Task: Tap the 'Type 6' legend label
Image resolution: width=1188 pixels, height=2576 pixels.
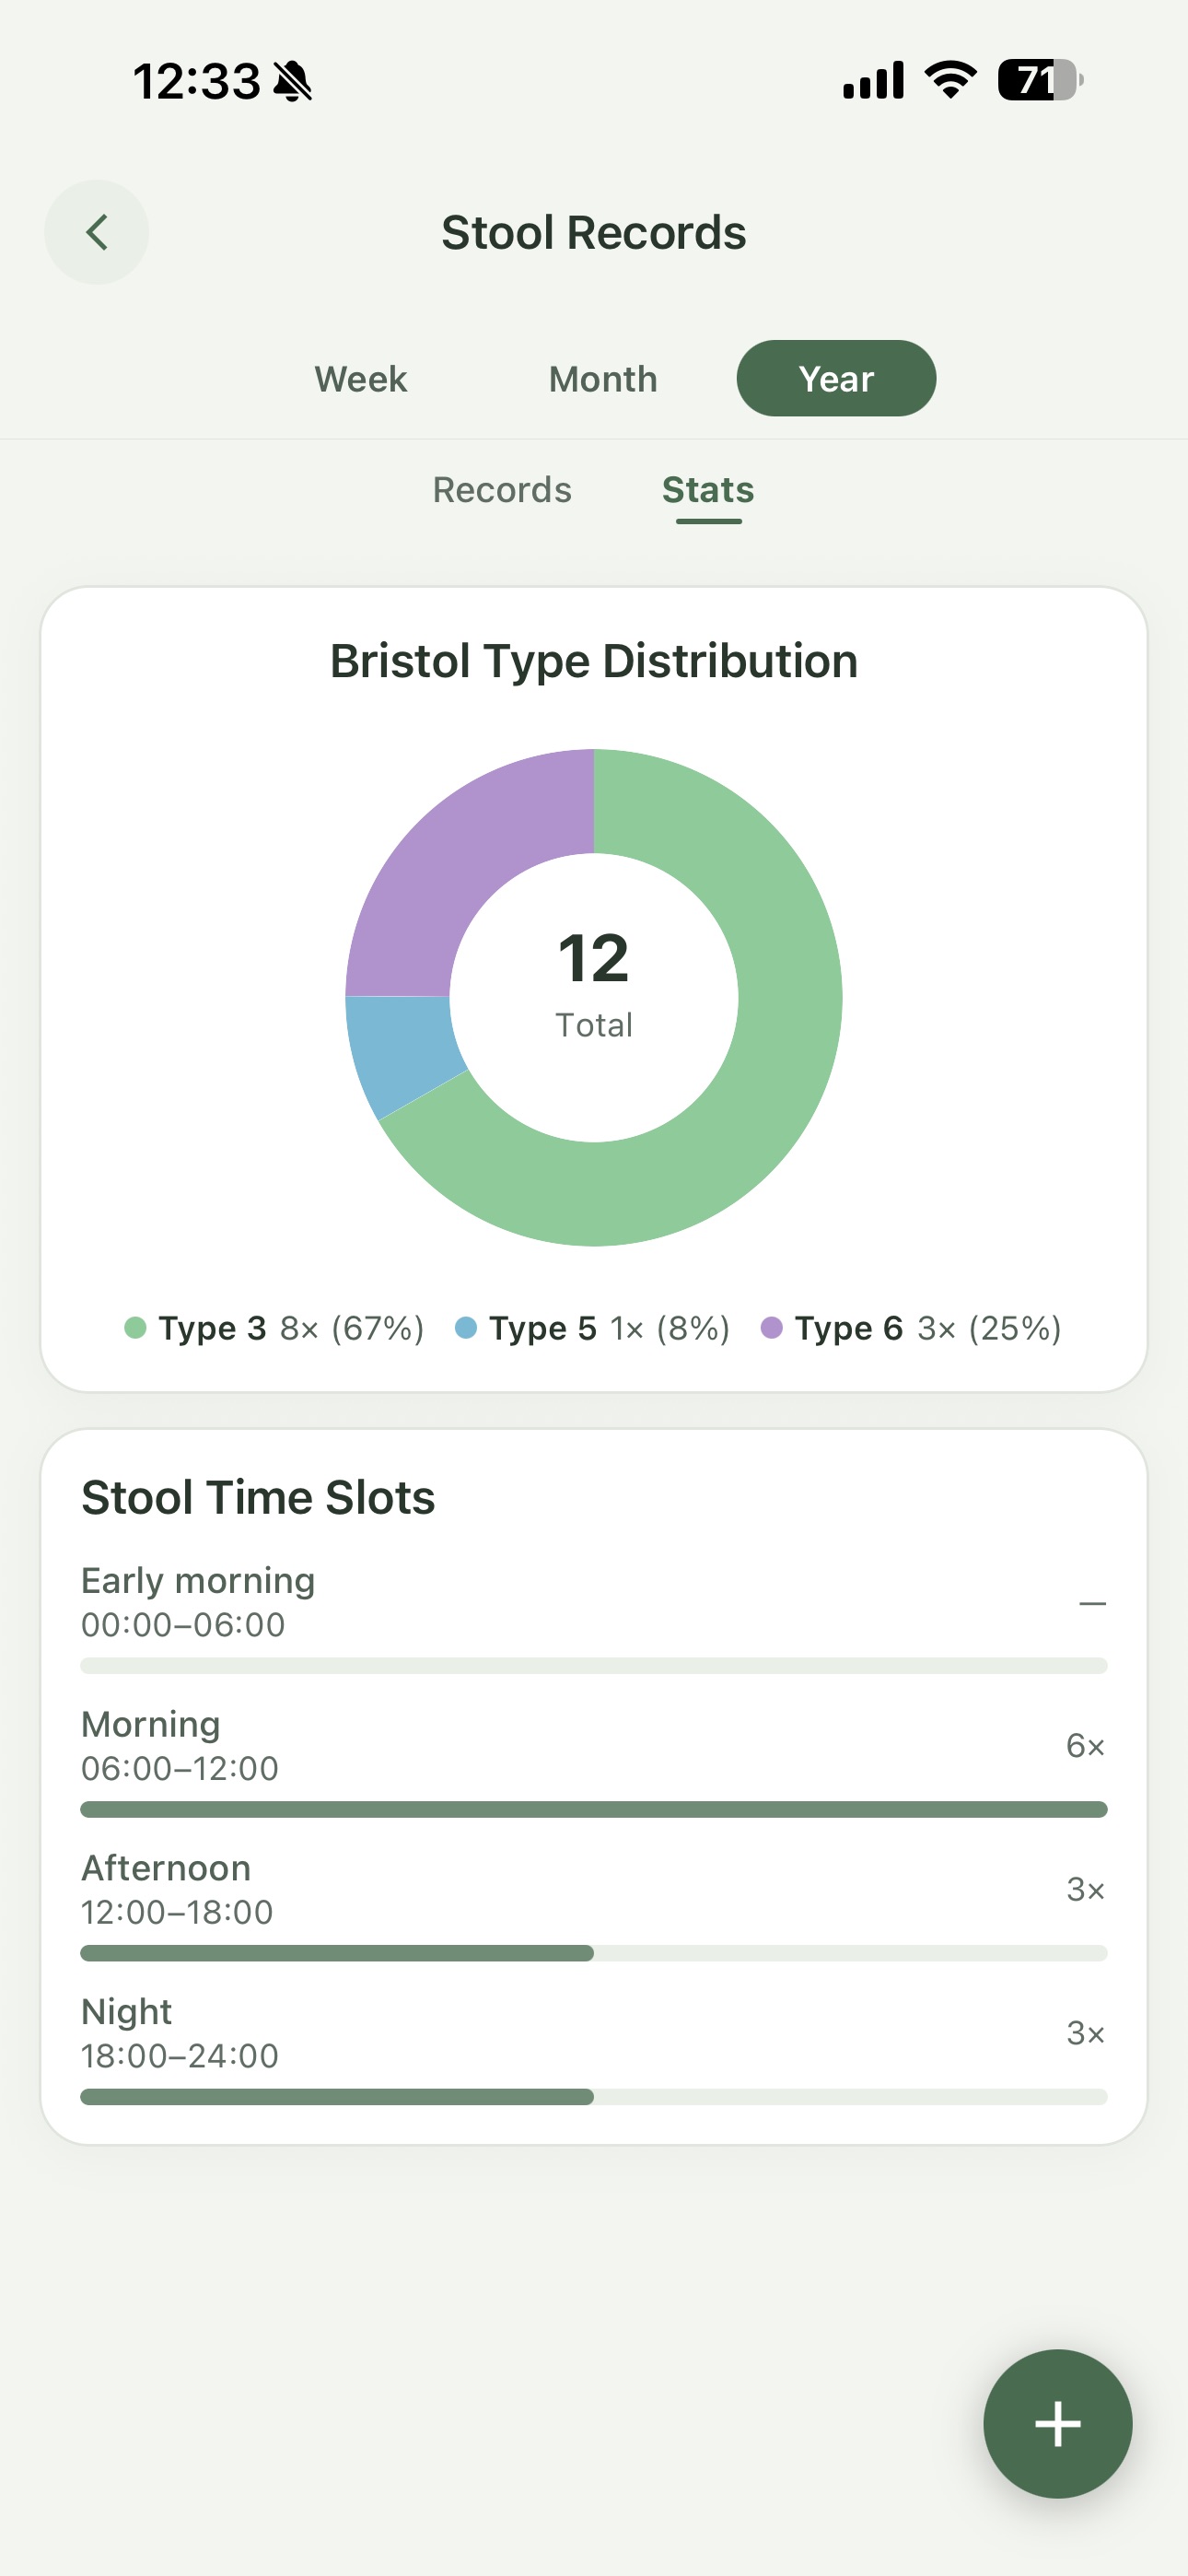Action: pyautogui.click(x=849, y=1328)
